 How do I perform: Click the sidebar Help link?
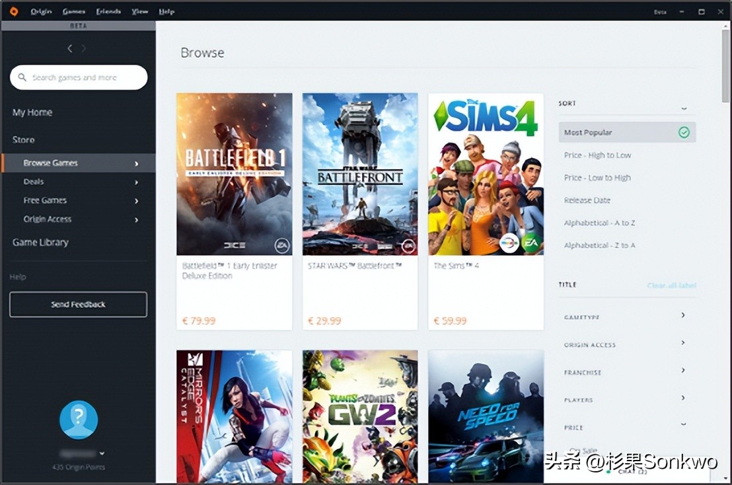tap(18, 277)
